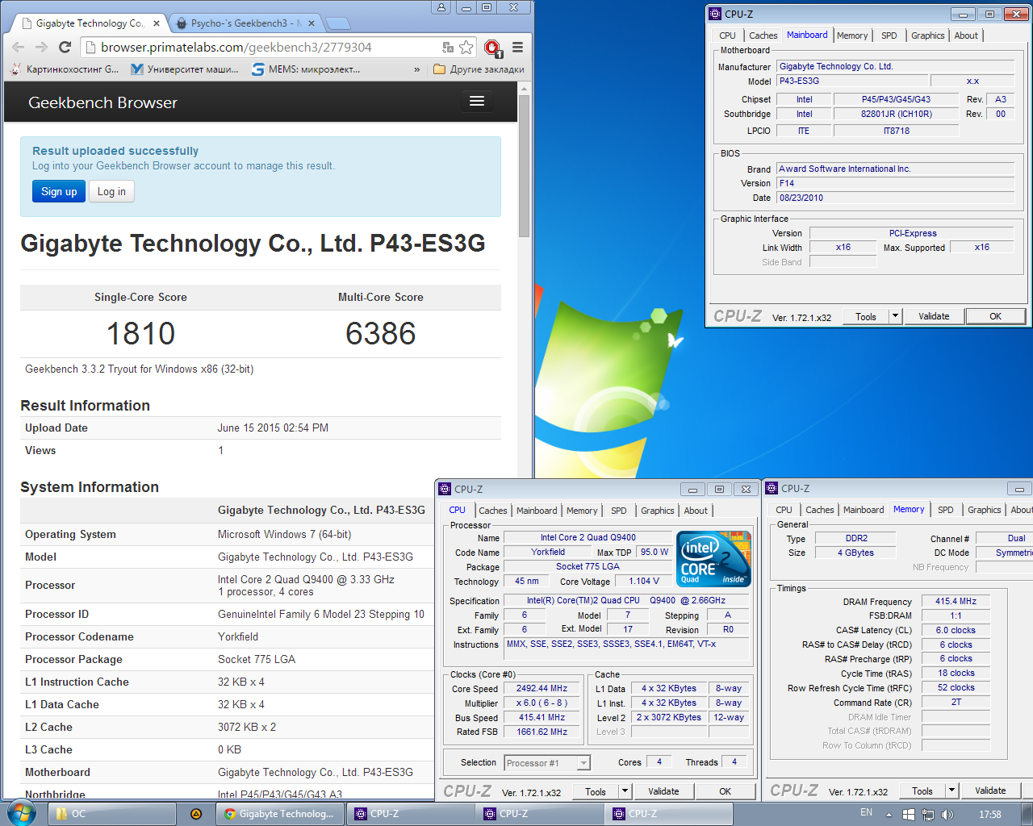Image resolution: width=1033 pixels, height=826 pixels.
Task: Open the Tools dropdown arrow in Mainboard CPU-Z window
Action: 895,316
